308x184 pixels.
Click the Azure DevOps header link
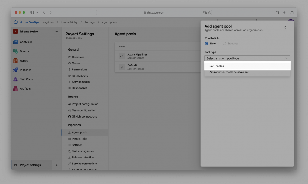tap(30, 22)
